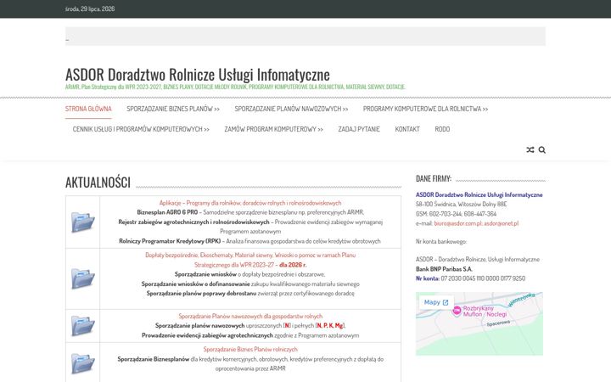Click the map thumbnail in sidebar
611x382 pixels.
coord(479,323)
